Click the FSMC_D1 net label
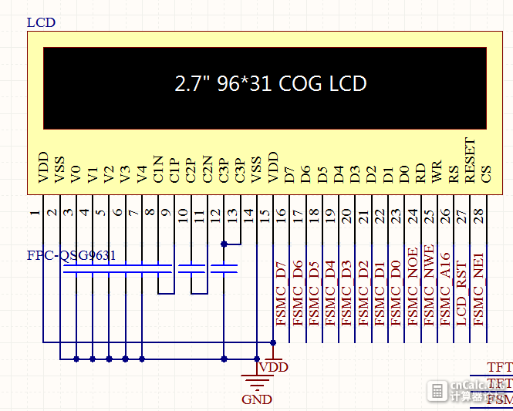This screenshot has height=411, width=513. pyautogui.click(x=380, y=294)
